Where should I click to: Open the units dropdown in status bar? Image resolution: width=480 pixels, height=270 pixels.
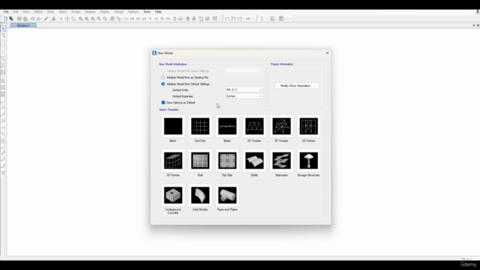(x=468, y=259)
